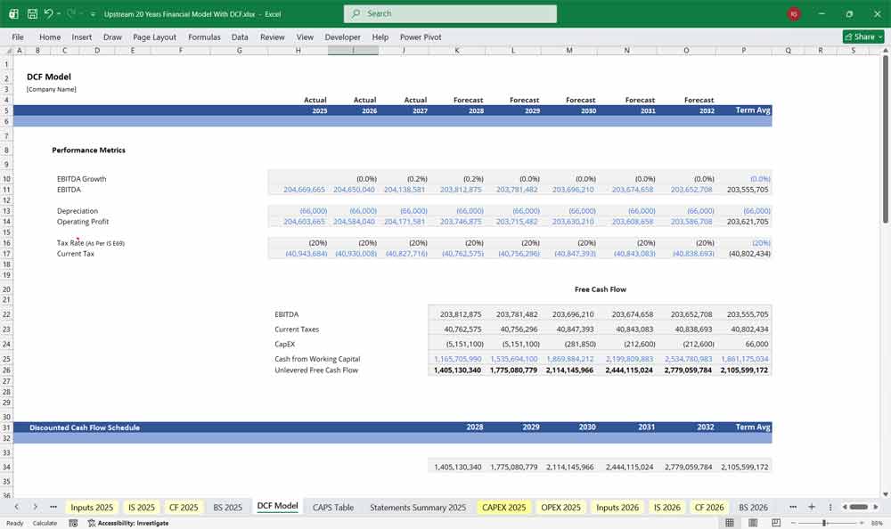Click the macro recording icon in status bar
The height and width of the screenshot is (529, 891).
(71, 523)
